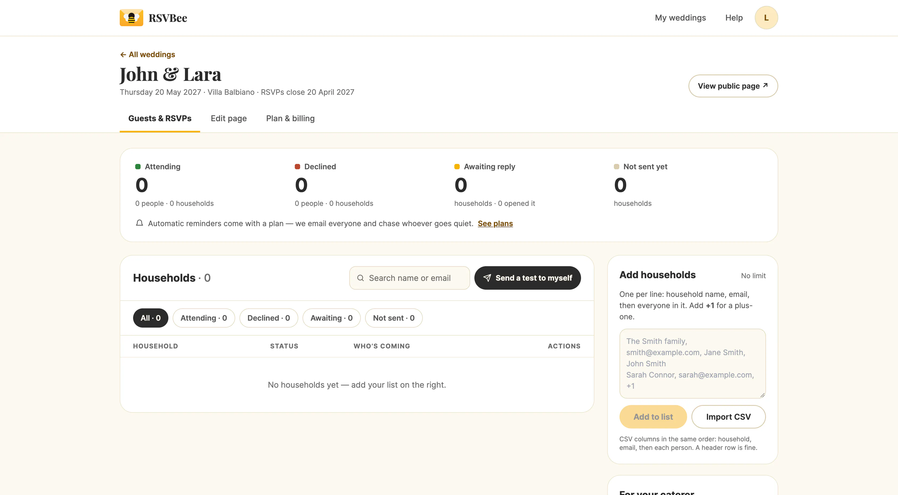Click the red Declined status dot
This screenshot has width=898, height=495.
(297, 167)
